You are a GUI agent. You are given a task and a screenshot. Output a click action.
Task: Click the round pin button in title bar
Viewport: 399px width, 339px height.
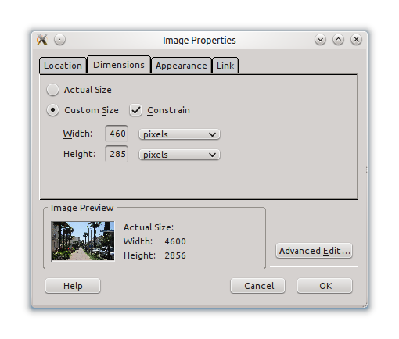(x=59, y=40)
